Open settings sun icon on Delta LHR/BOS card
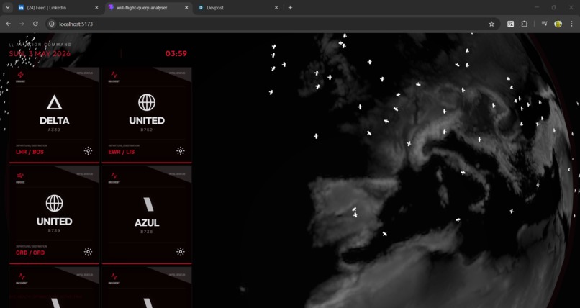 (88, 151)
